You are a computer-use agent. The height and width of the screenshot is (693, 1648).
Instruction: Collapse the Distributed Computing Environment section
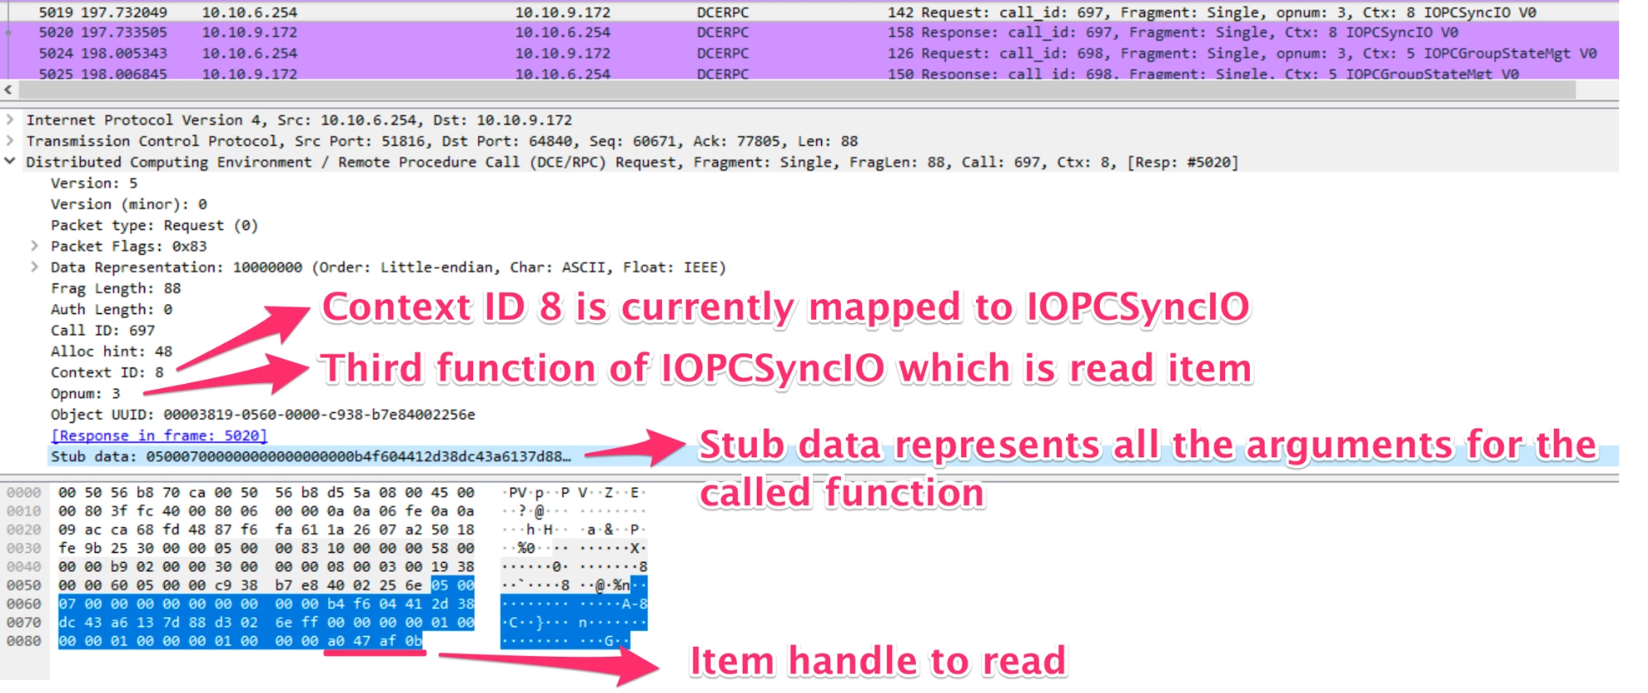[10, 162]
